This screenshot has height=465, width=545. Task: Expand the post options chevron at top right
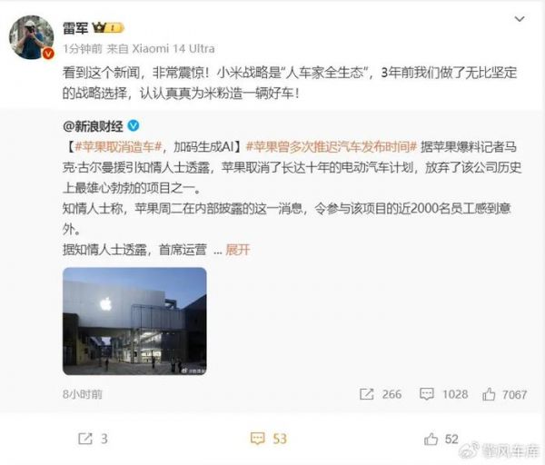(520, 19)
